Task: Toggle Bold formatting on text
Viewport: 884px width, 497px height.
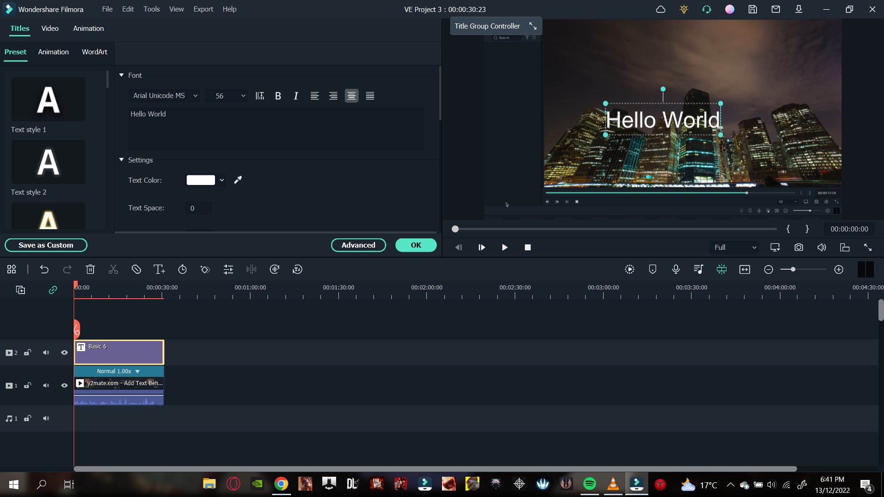Action: point(278,96)
